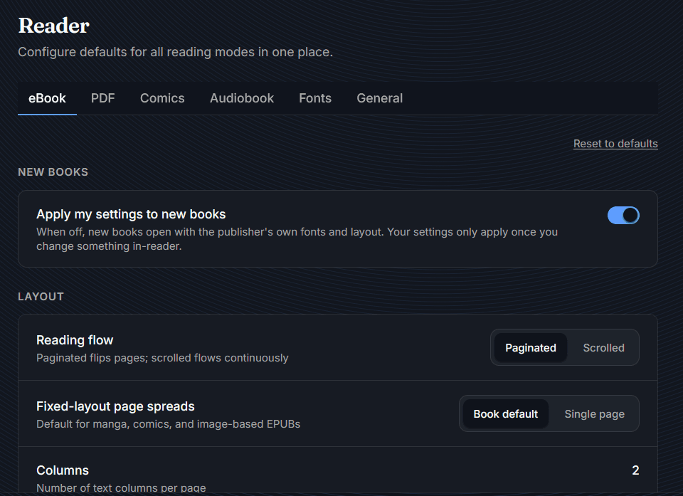Click the Fixed-layout page spreads title

115,406
